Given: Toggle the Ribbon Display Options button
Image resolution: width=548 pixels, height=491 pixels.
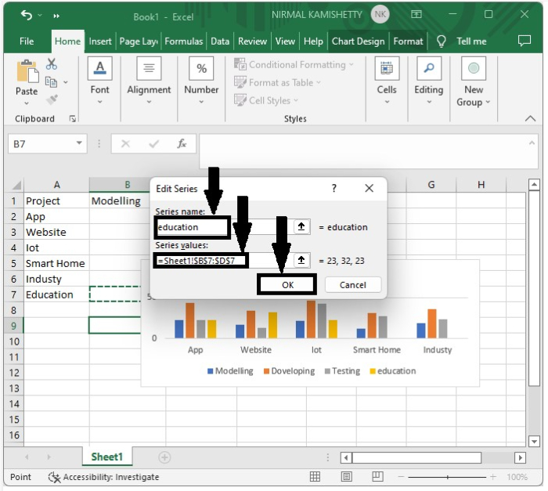Looking at the screenshot, I should pos(416,14).
